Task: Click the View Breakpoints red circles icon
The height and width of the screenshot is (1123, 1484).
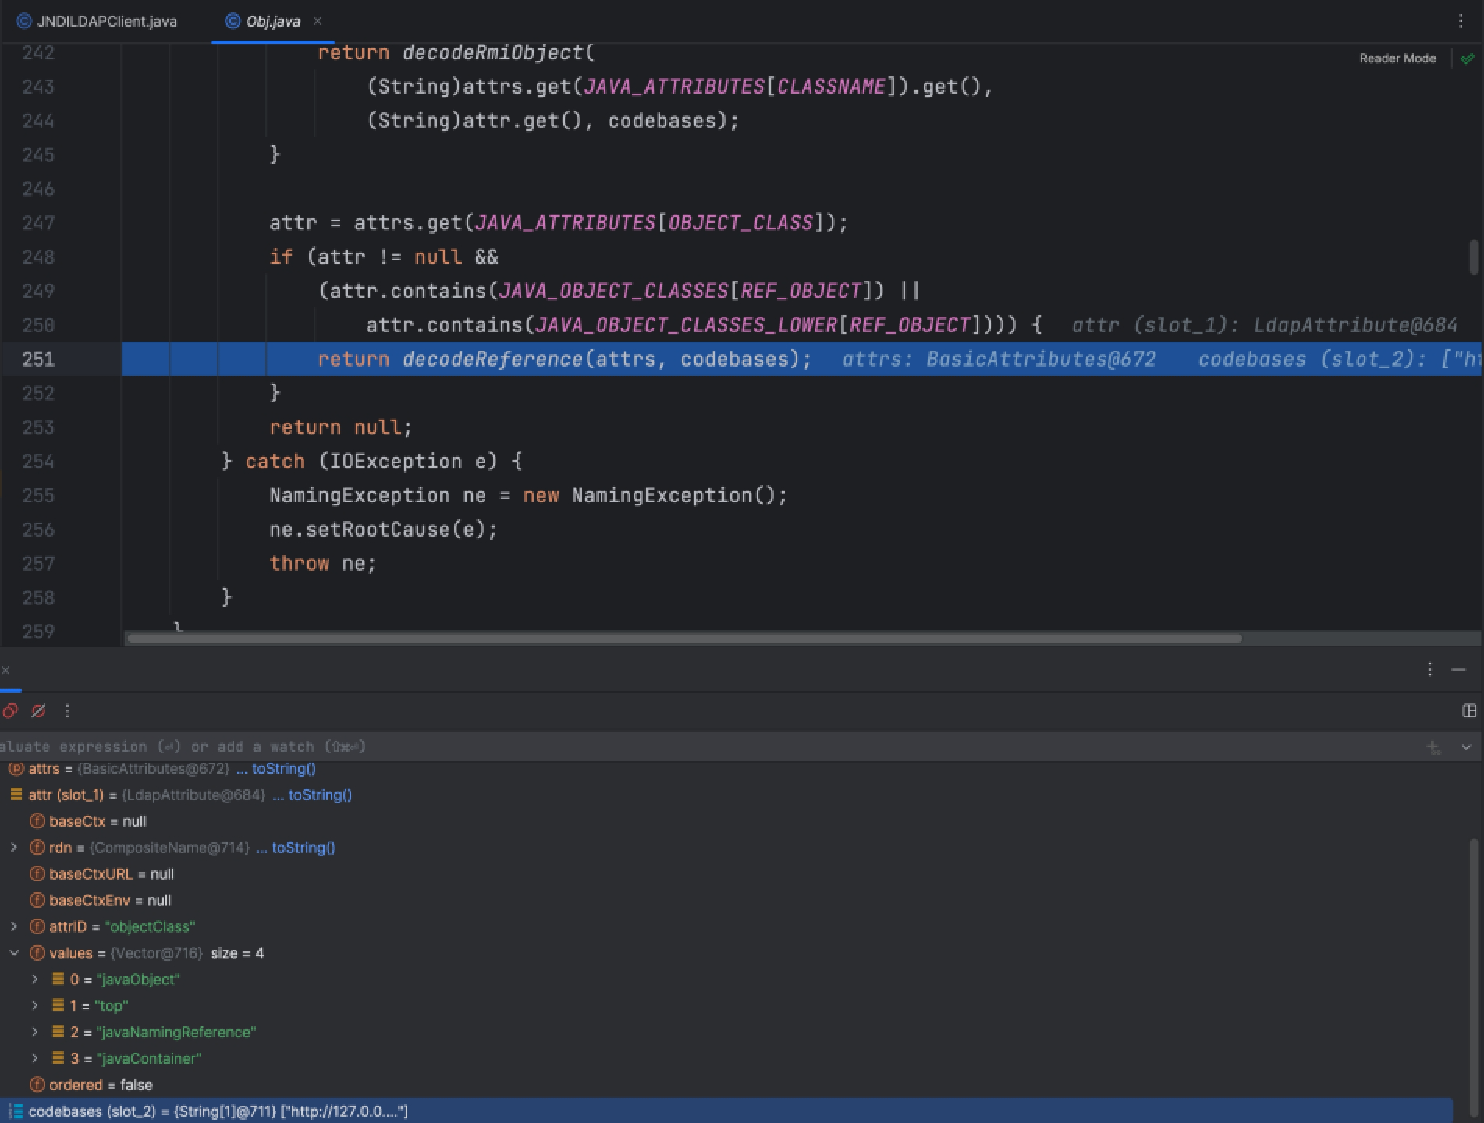Action: click(10, 710)
